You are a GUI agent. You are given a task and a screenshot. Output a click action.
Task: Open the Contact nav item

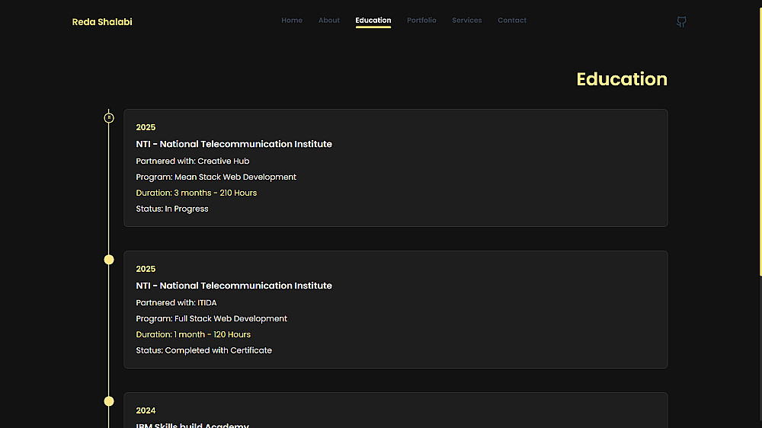[x=512, y=21]
